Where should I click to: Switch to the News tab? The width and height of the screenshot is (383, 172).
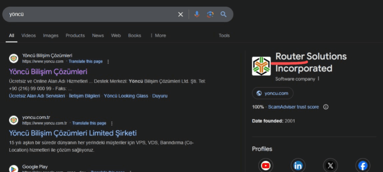[98, 36]
